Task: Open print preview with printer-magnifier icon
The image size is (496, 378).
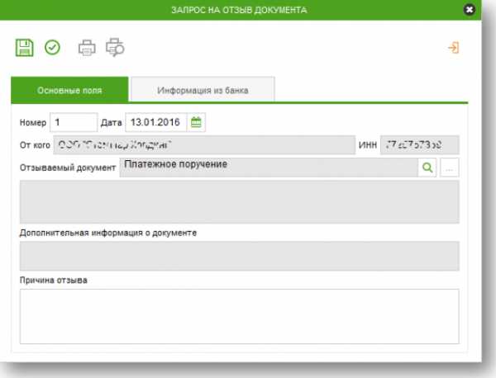Action: 115,47
